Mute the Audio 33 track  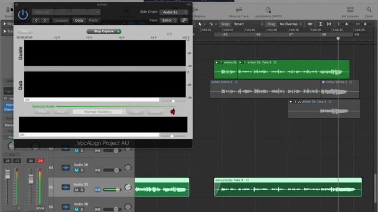(76, 190)
